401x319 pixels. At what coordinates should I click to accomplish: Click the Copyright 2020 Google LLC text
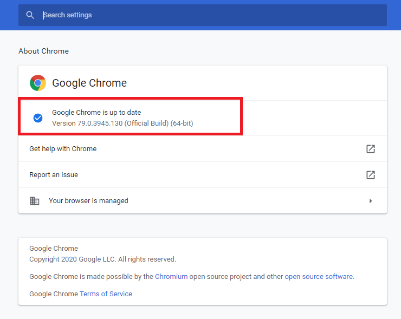tap(102, 259)
